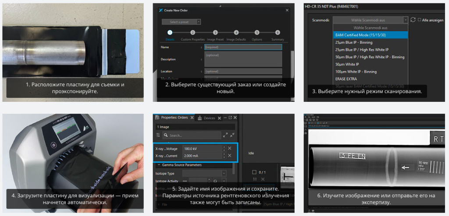Select 25µm Blue IP - Binning mode
449x216 pixels.
[370, 42]
